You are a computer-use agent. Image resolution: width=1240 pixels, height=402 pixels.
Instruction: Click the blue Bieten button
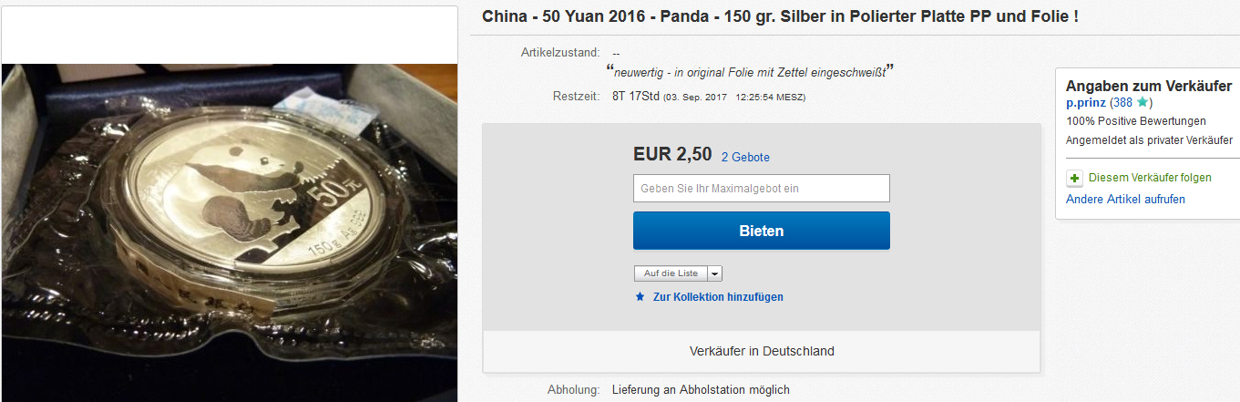coord(761,231)
